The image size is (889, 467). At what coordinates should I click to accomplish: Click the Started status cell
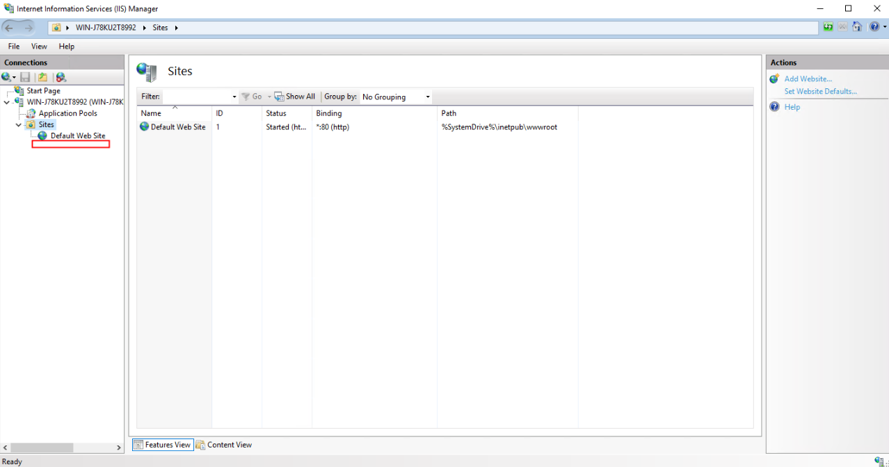point(287,127)
